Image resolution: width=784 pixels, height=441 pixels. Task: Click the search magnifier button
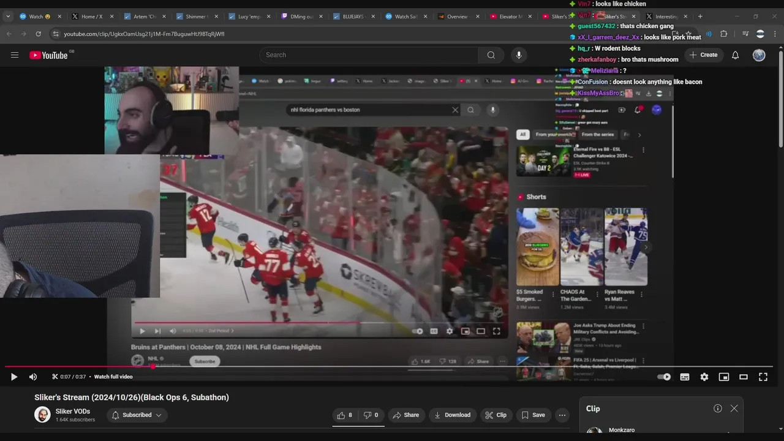coord(491,55)
